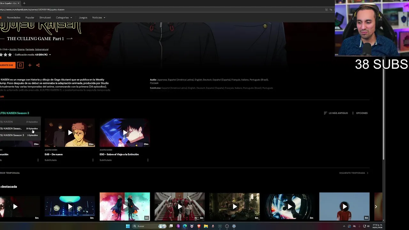Viewport: 409px width, 230px height.
Task: Click the E49 - De nuevo title
Action: pos(54,154)
